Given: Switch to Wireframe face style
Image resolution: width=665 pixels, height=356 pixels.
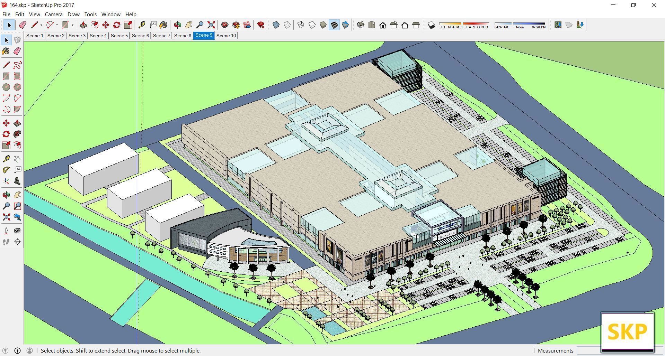Looking at the screenshot, I should pos(301,25).
